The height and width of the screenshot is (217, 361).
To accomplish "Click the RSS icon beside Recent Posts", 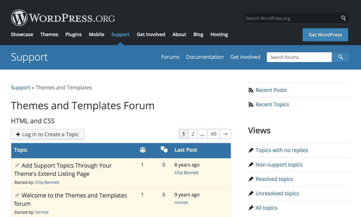I will tap(251, 90).
